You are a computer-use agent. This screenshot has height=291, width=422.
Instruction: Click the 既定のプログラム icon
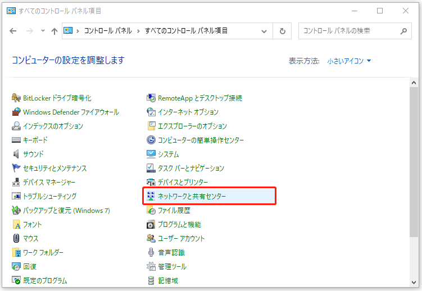16,280
